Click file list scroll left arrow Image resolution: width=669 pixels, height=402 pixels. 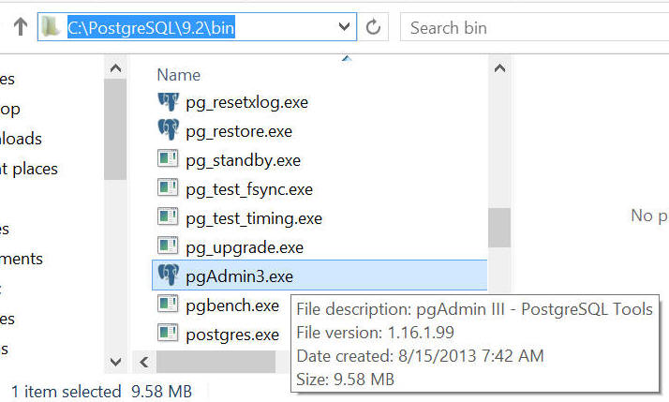coord(144,363)
